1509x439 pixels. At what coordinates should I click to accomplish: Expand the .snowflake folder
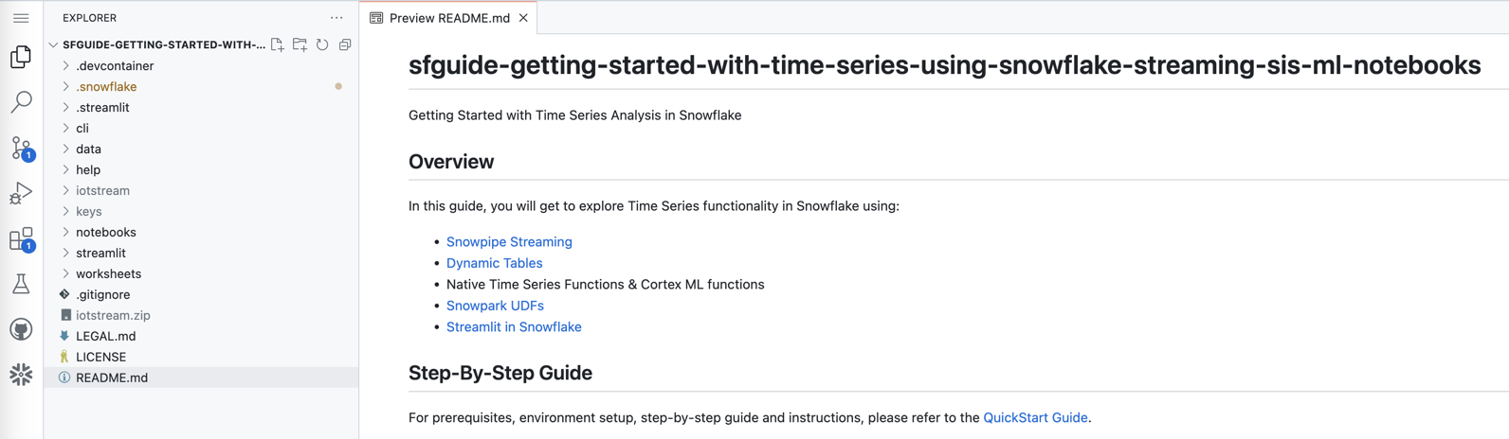[x=105, y=86]
